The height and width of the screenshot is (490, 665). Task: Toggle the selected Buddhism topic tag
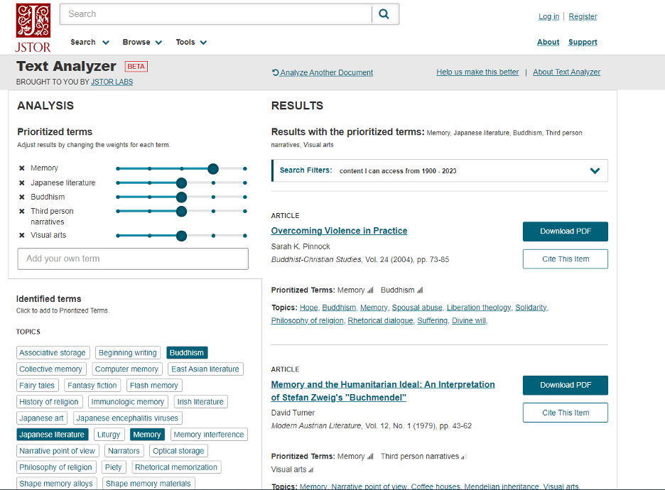(187, 353)
